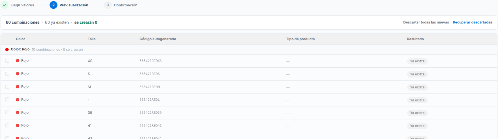
Task: Click code 365421REDS
Action: 150,74
